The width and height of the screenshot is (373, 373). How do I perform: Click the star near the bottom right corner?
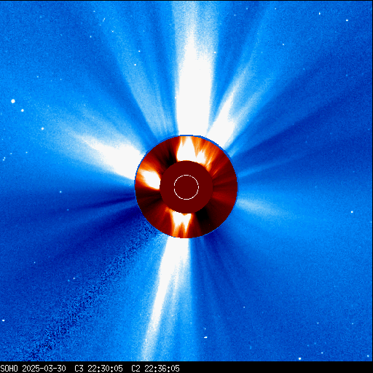[x=299, y=358]
